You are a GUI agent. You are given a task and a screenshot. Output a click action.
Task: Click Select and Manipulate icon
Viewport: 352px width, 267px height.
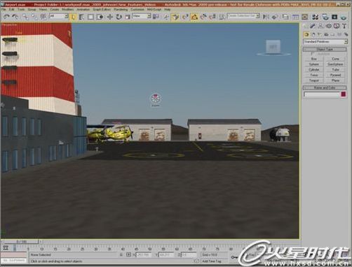[x=166, y=17]
